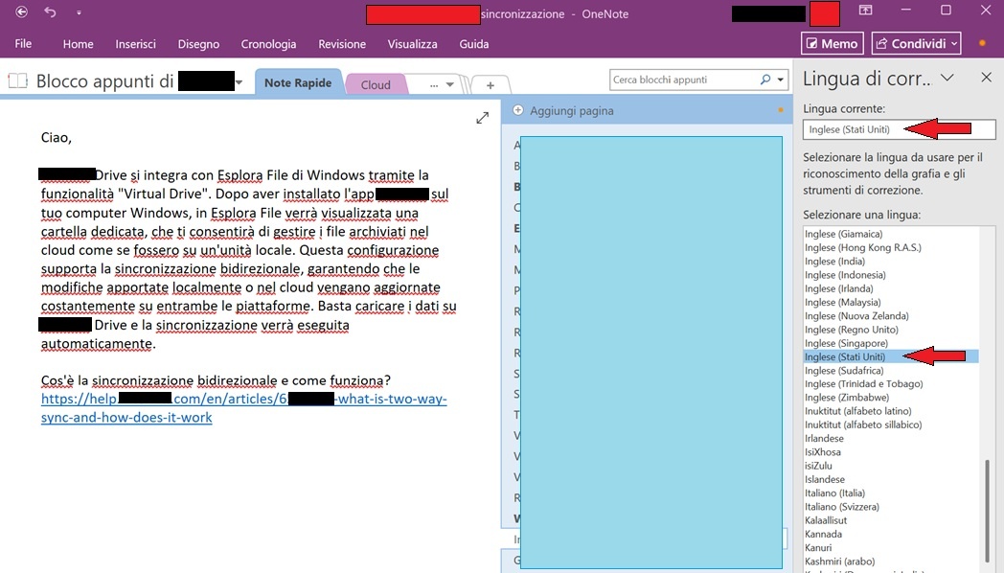Toggle ribbon display options icon
The image size is (1004, 573).
coord(866,11)
